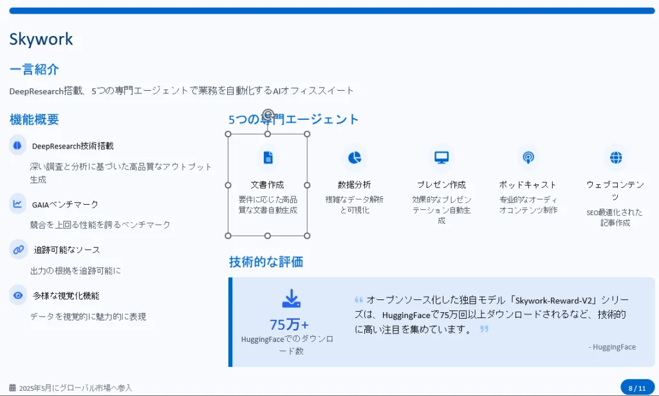Viewport: 659px width, 396px height.
Task: Select the ポッドキャスト agent title
Action: pyautogui.click(x=528, y=185)
